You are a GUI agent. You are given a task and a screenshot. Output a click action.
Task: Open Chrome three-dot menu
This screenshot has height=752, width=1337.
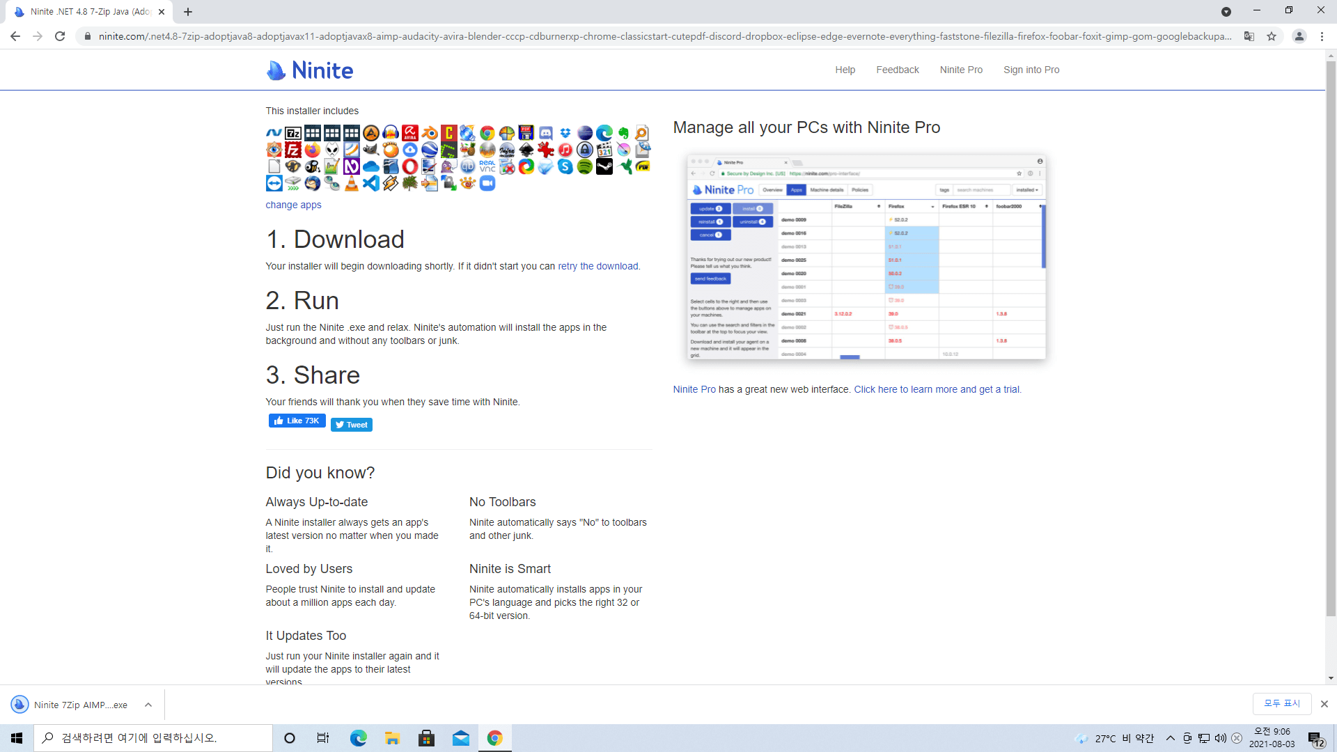tap(1322, 36)
